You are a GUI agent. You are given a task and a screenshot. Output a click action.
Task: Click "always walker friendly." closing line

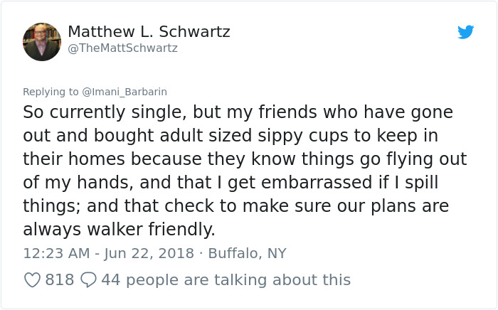coord(118,230)
